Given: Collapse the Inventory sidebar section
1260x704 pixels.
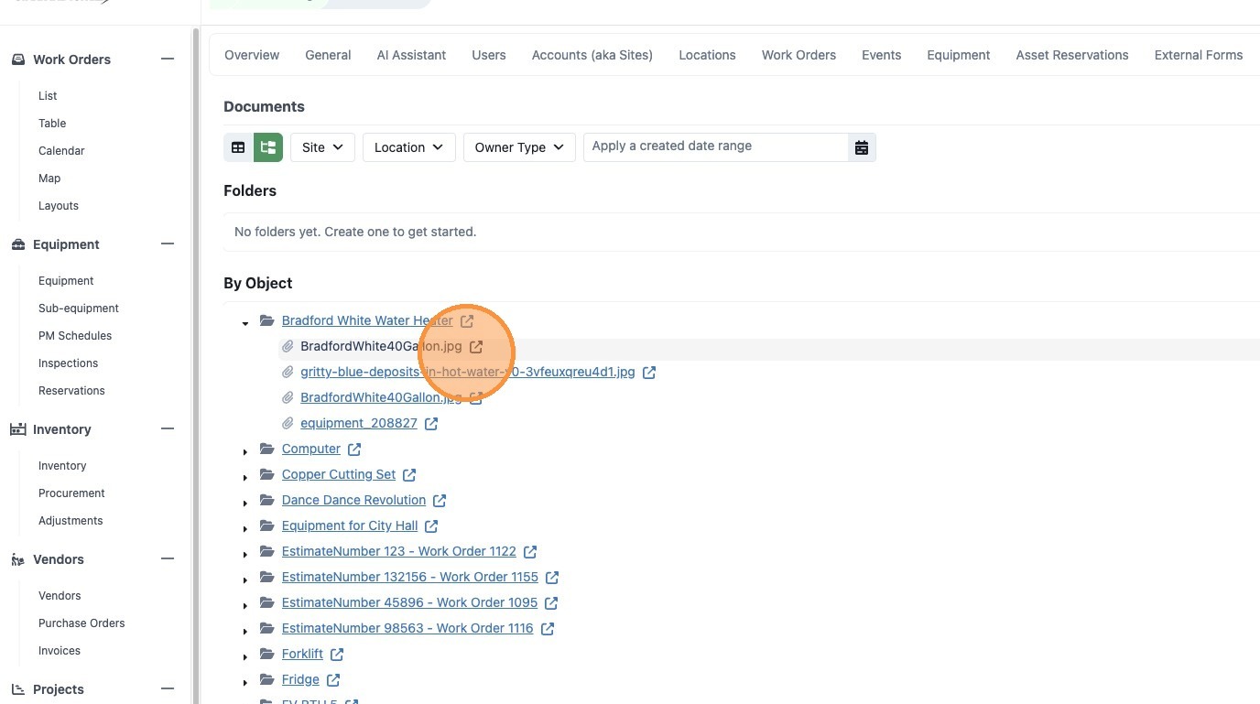Looking at the screenshot, I should point(168,428).
